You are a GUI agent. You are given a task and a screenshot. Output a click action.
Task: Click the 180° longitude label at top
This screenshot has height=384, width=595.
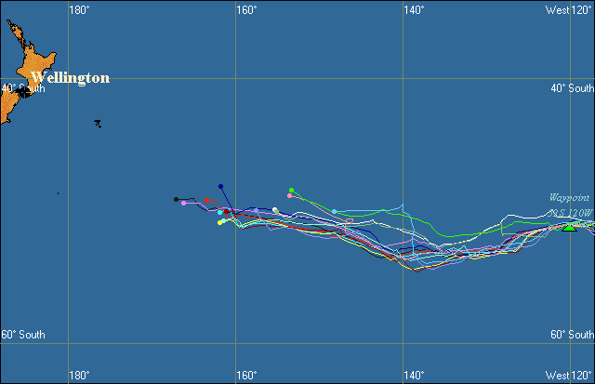pos(79,10)
